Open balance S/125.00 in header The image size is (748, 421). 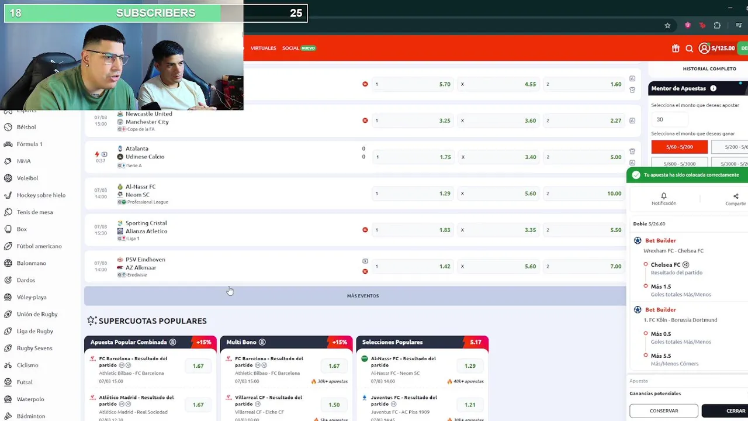tap(723, 49)
